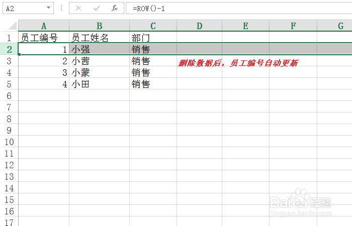Click cell A5 containing 4
This screenshot has height=226, width=352.
[44, 84]
